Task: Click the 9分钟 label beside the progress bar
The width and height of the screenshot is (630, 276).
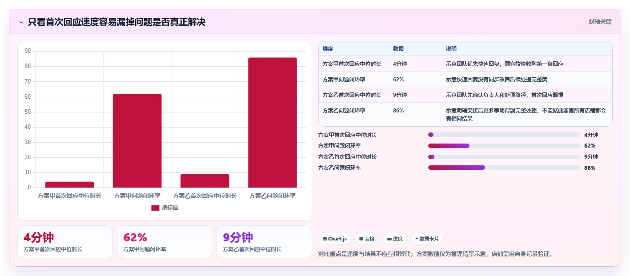Action: coord(591,157)
